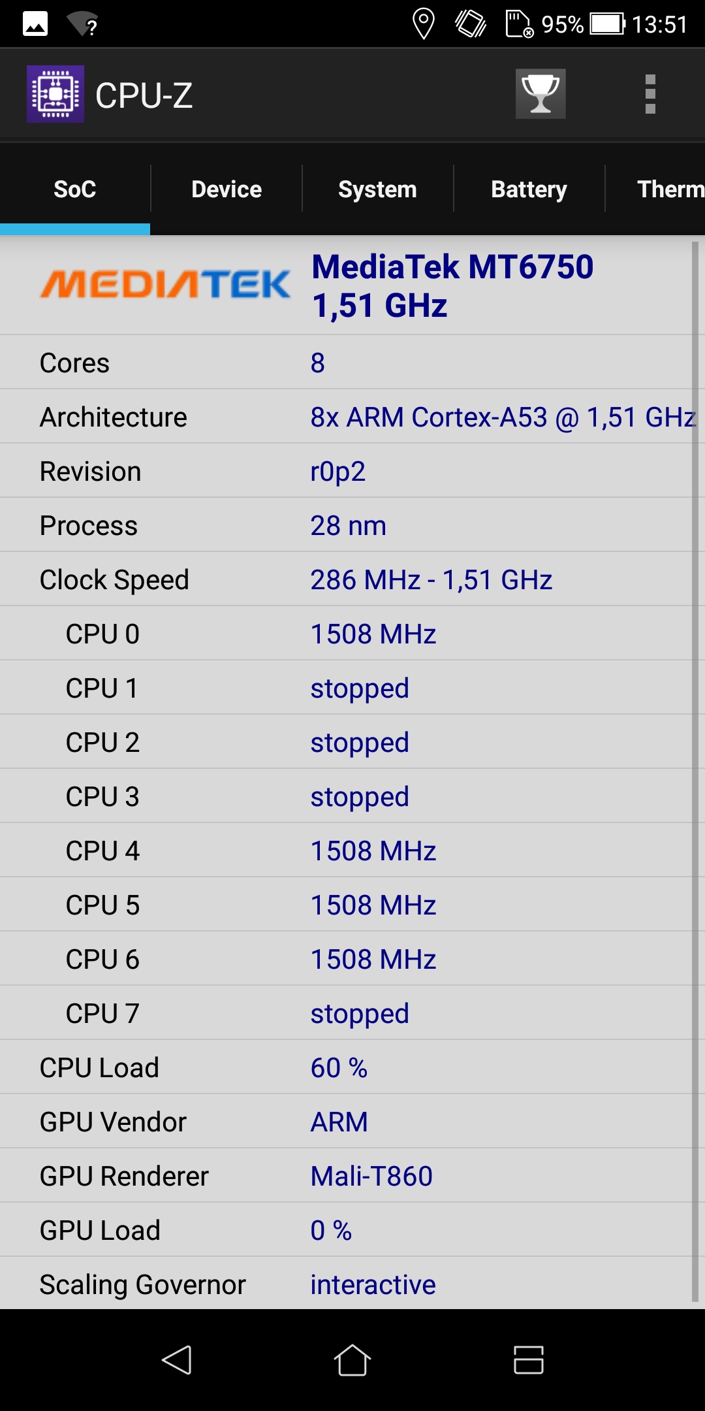Tap the location pin status icon
The height and width of the screenshot is (1411, 705).
(x=424, y=24)
